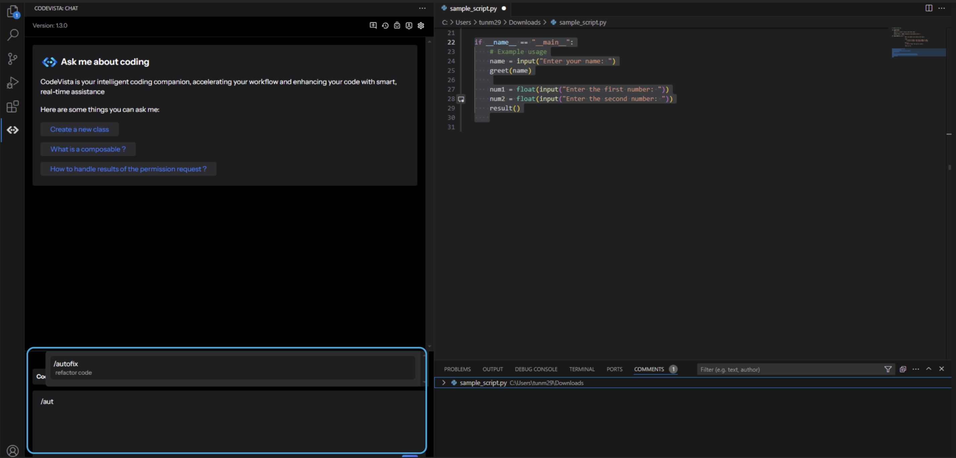Focus the comments Filter text field
This screenshot has height=458, width=956.
(791, 369)
